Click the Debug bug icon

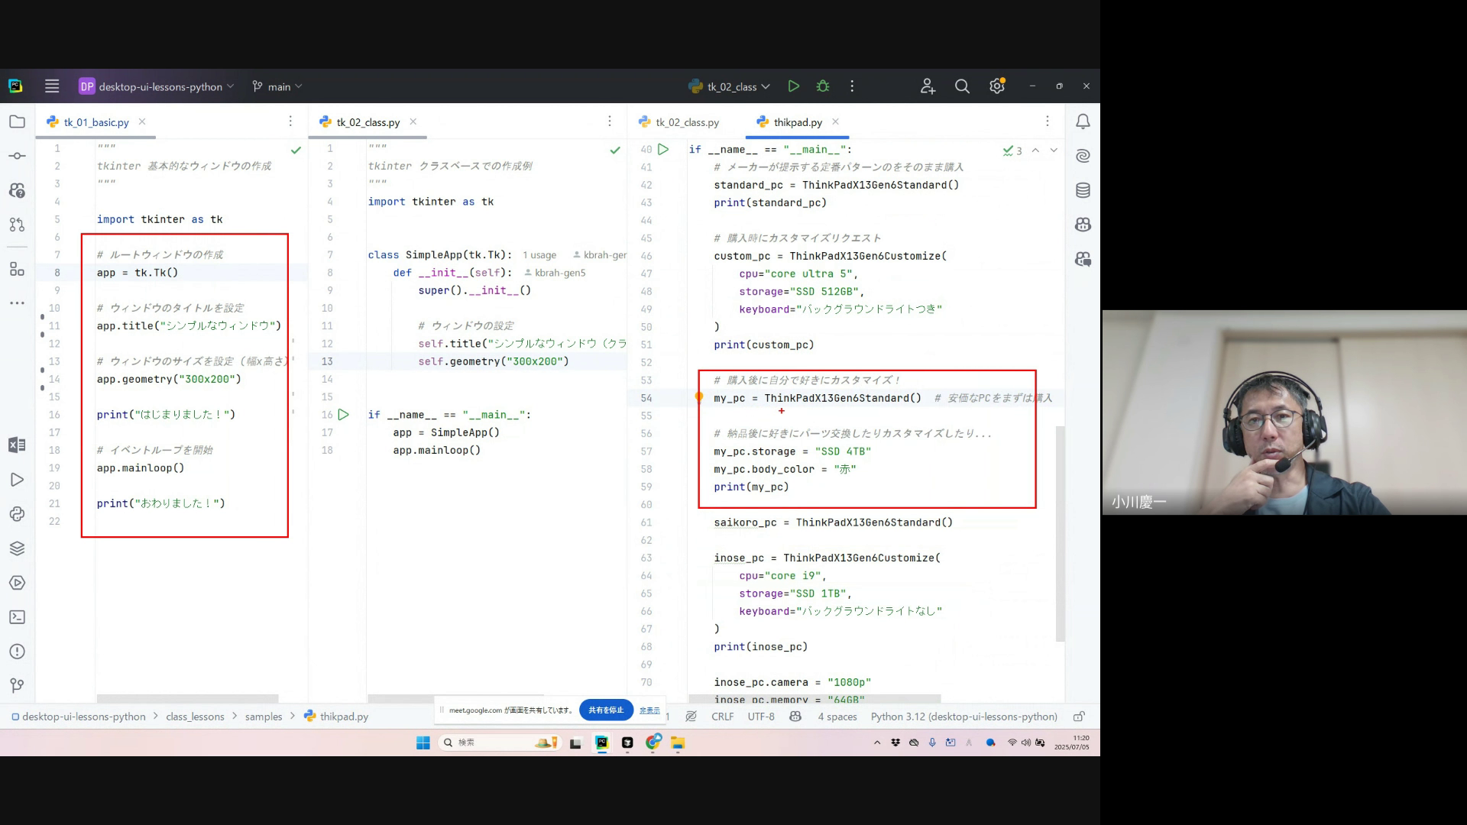(x=823, y=86)
